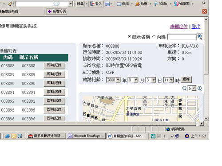The image size is (222, 166).
Task: Click the 登出 logout link
Action: point(196,27)
